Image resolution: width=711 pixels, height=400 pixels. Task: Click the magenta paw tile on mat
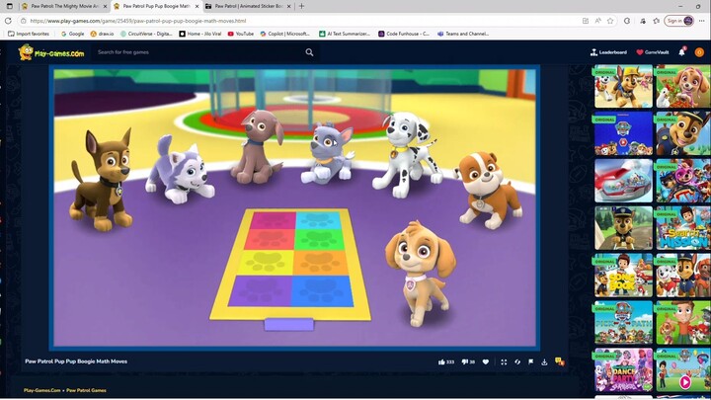click(x=273, y=221)
